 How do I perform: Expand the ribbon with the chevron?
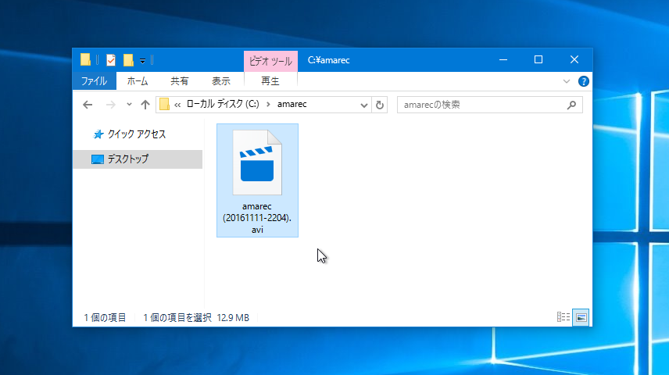point(566,81)
